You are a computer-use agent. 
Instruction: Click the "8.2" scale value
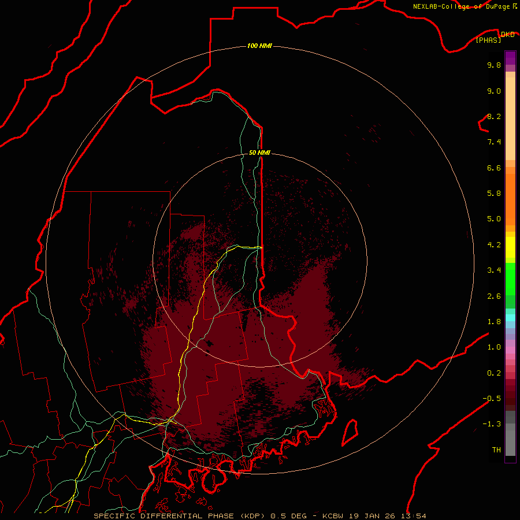[494, 116]
